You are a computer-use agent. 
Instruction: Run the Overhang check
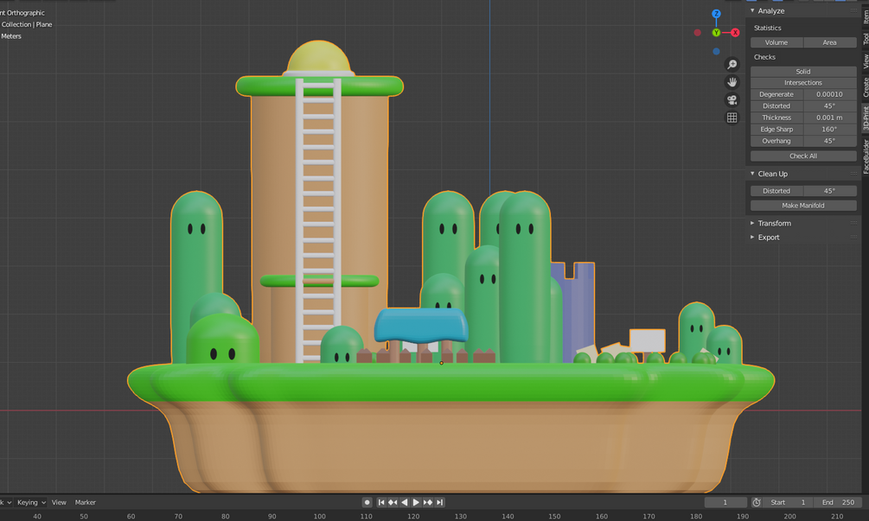pyautogui.click(x=776, y=141)
